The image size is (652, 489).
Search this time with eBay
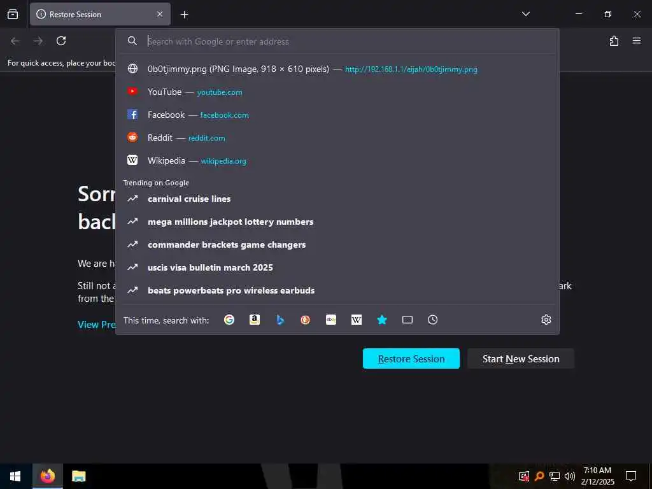(331, 320)
